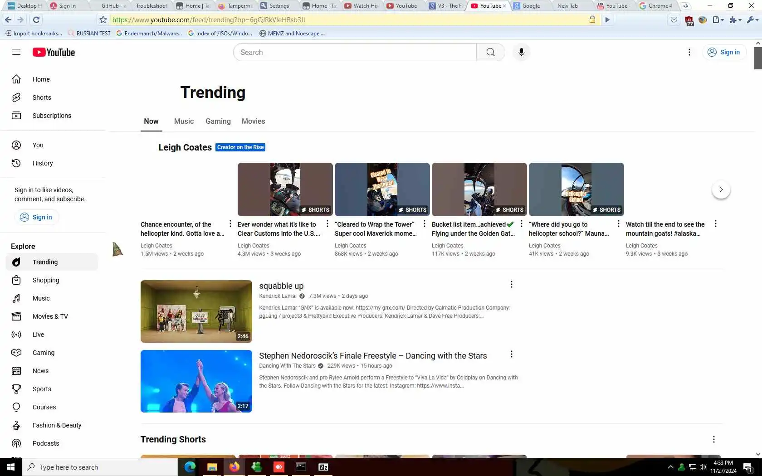Open Sports in the Explore list

[x=53, y=389]
